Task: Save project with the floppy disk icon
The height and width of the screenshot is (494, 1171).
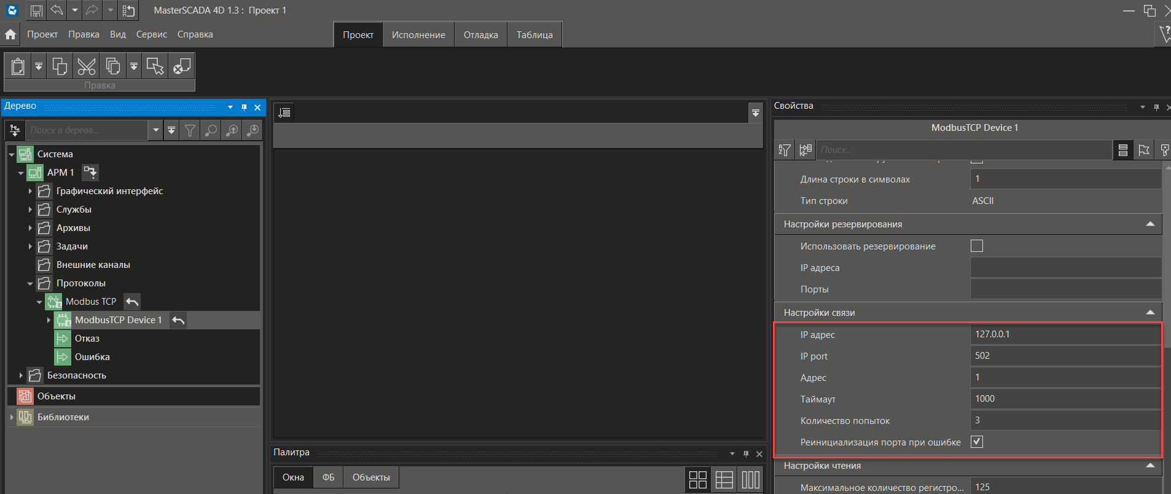Action: [x=36, y=10]
